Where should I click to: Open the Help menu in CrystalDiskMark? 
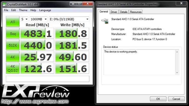[x=33, y=10]
